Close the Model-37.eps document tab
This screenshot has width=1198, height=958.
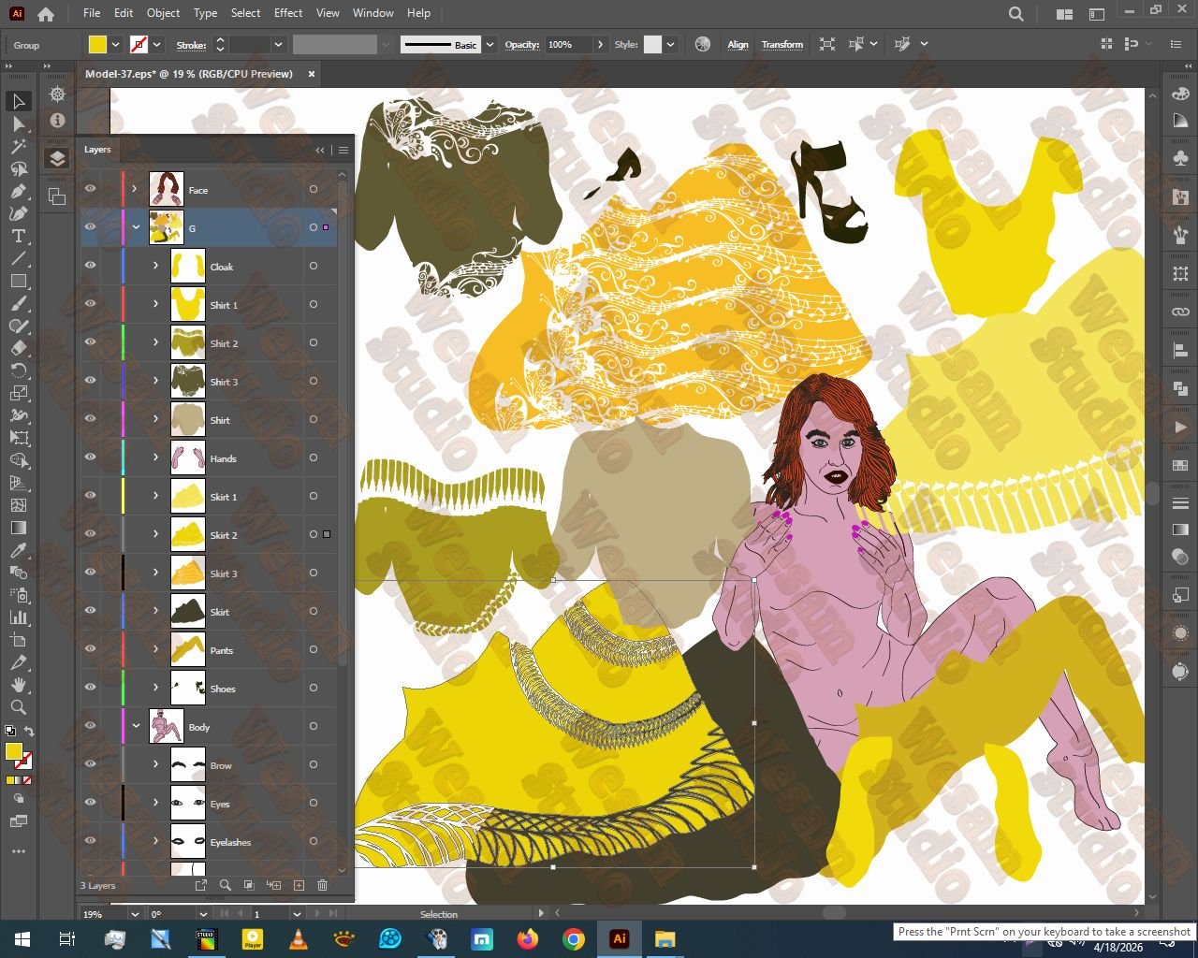coord(312,74)
